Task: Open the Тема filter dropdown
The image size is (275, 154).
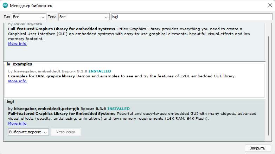Action: (84, 17)
